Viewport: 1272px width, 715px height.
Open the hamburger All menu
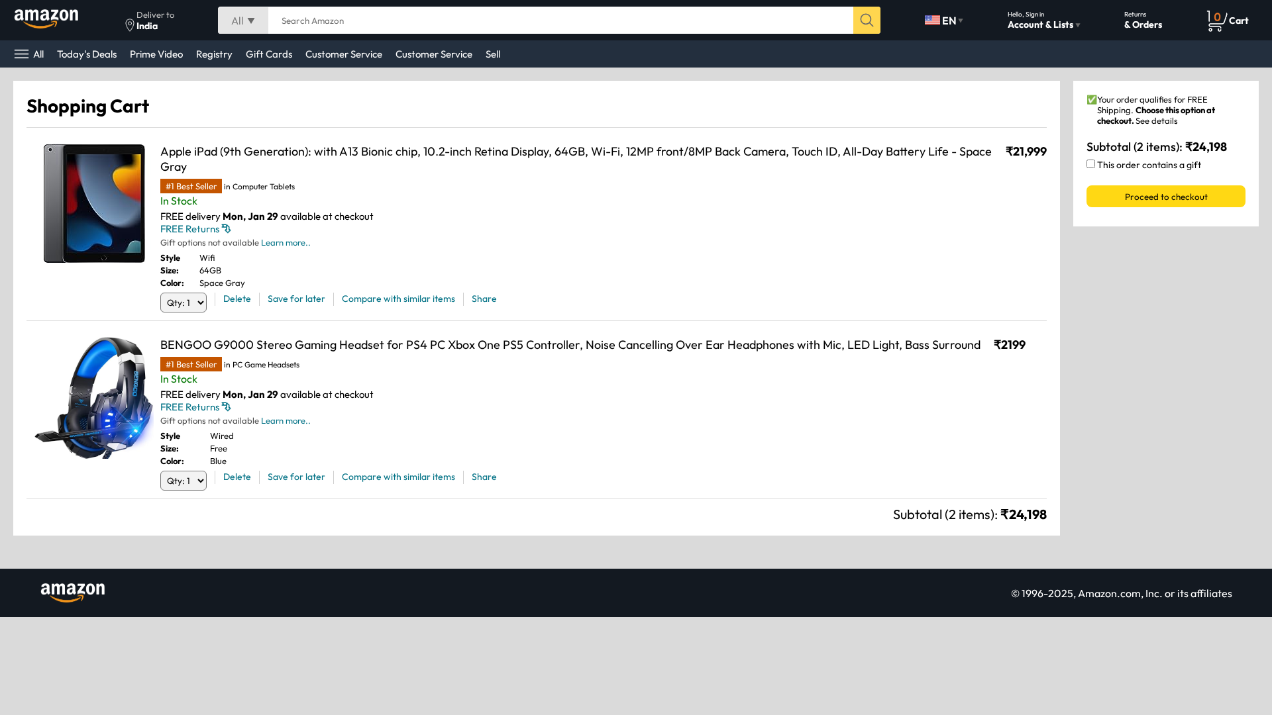[x=29, y=54]
